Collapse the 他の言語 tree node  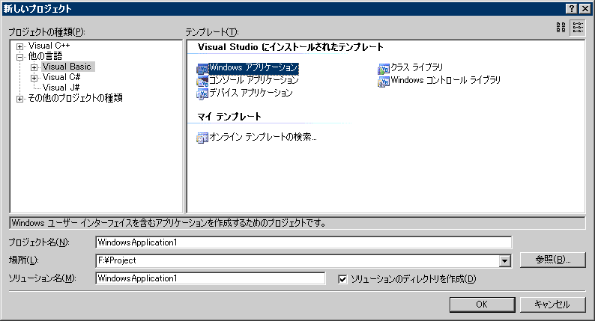coord(19,57)
